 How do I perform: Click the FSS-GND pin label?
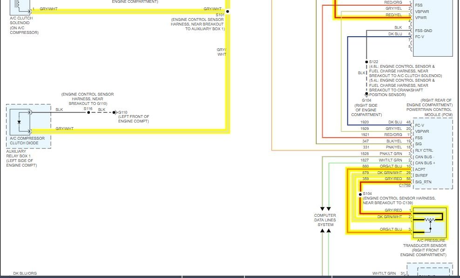[423, 31]
